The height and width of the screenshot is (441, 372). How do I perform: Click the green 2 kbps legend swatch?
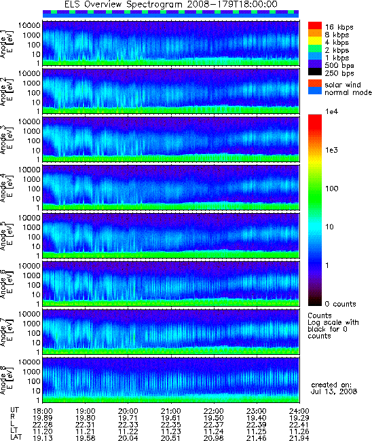click(315, 48)
